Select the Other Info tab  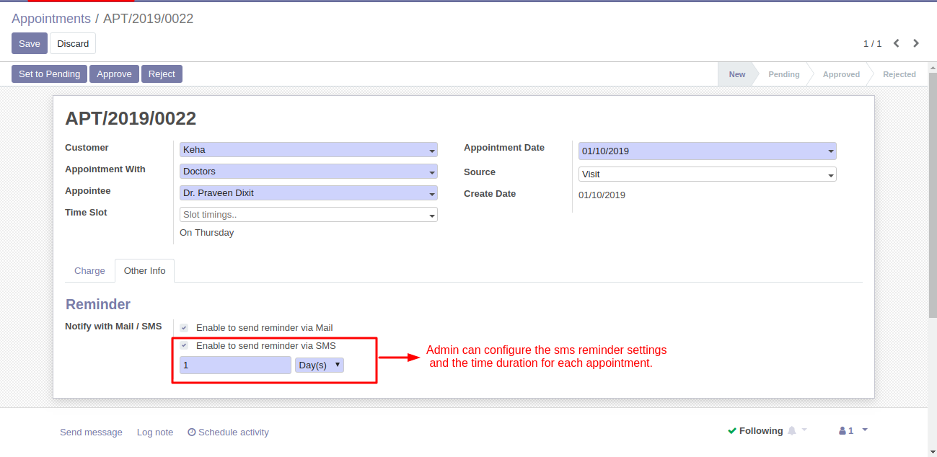click(x=144, y=271)
